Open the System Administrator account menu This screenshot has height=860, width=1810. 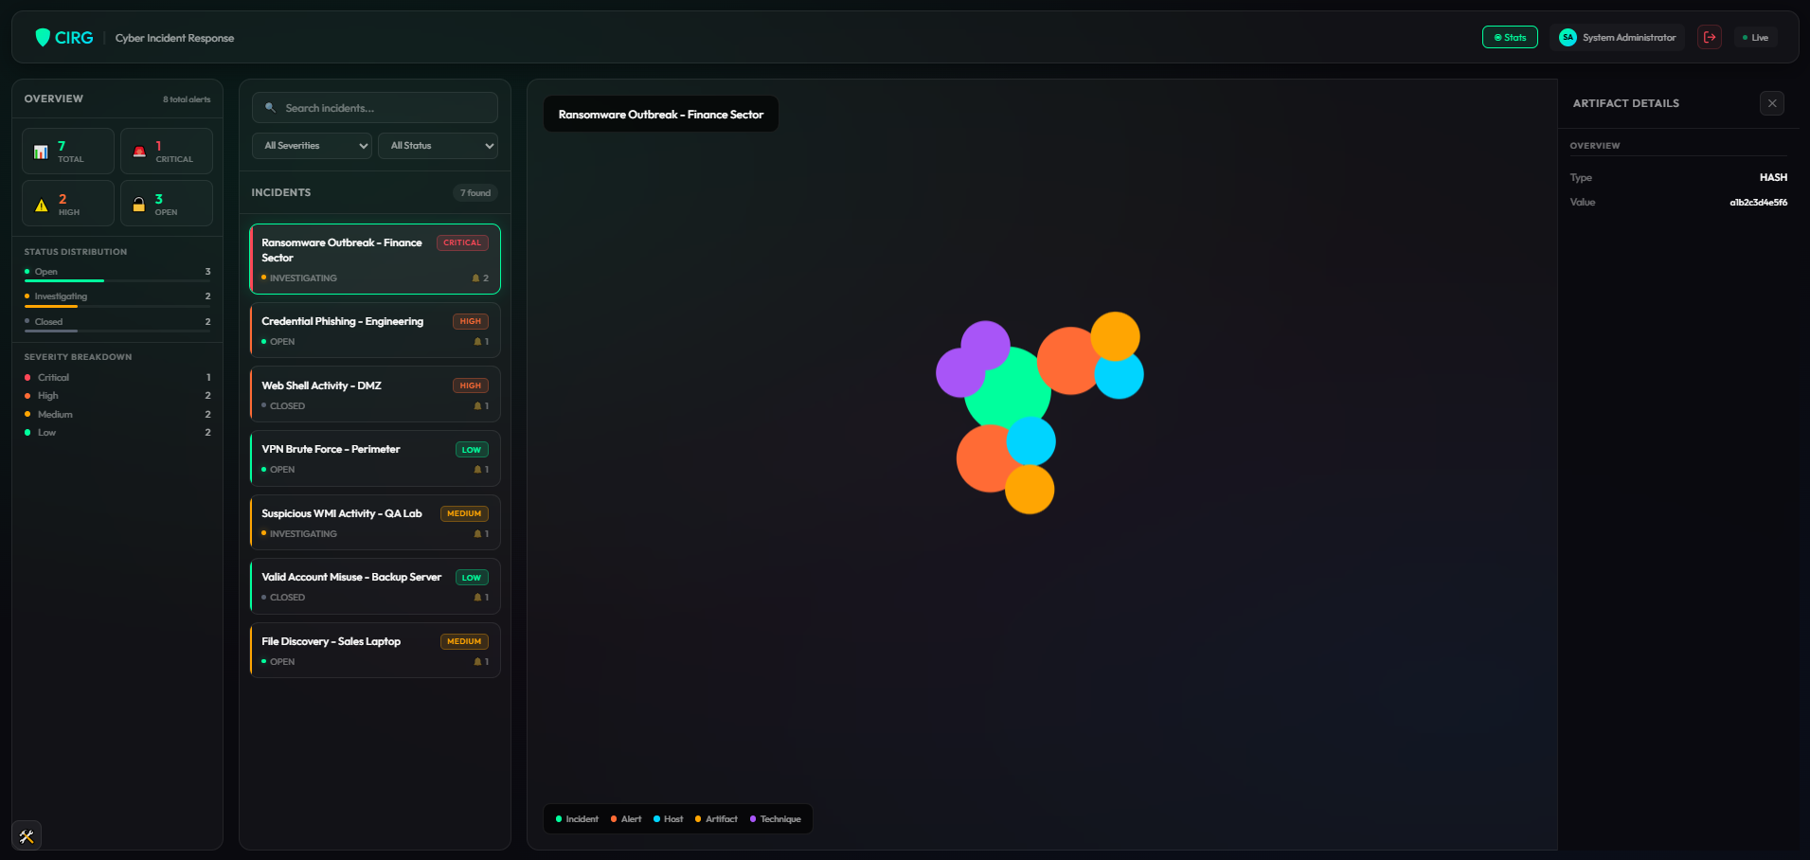(x=1619, y=37)
